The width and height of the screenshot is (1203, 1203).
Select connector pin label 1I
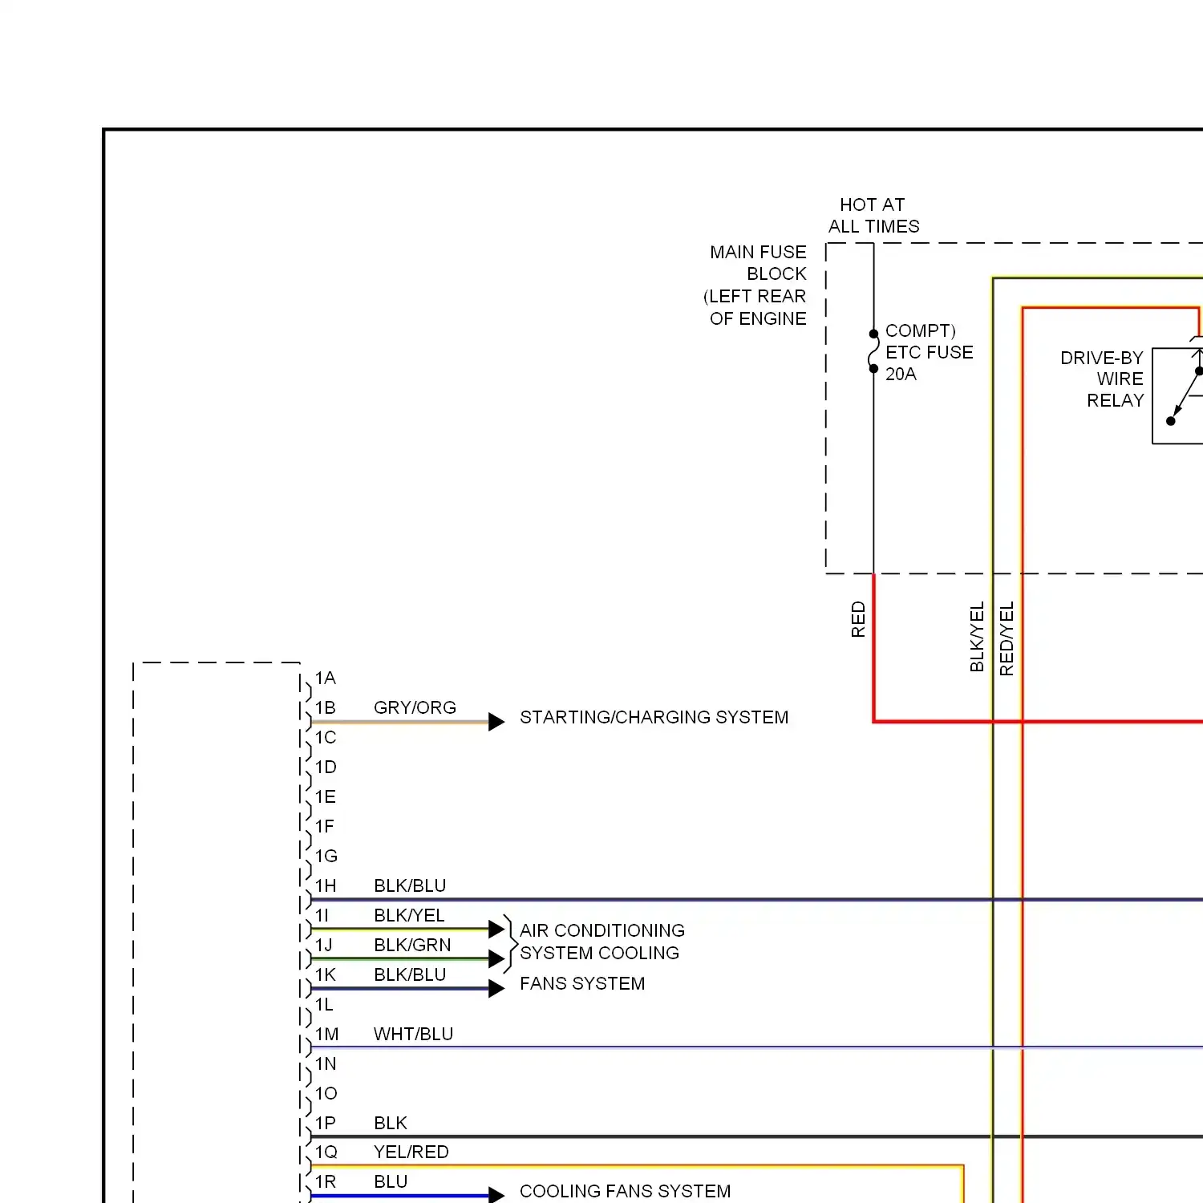[322, 916]
